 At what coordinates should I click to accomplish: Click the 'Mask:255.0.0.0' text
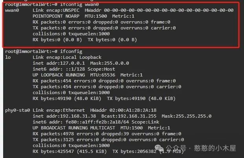[110, 63]
